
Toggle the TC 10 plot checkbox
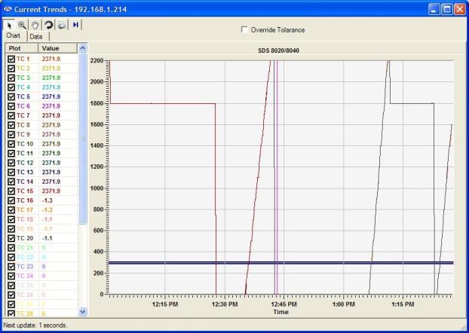pyautogui.click(x=11, y=144)
